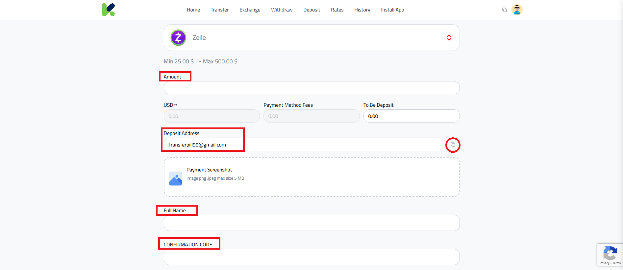Focus the Amount input field
Image resolution: width=623 pixels, height=270 pixels.
[x=311, y=88]
